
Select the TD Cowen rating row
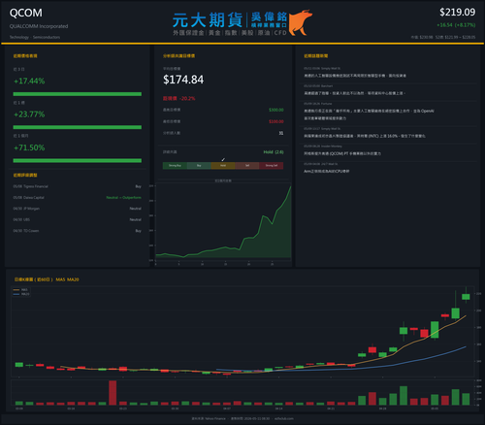tap(78, 231)
